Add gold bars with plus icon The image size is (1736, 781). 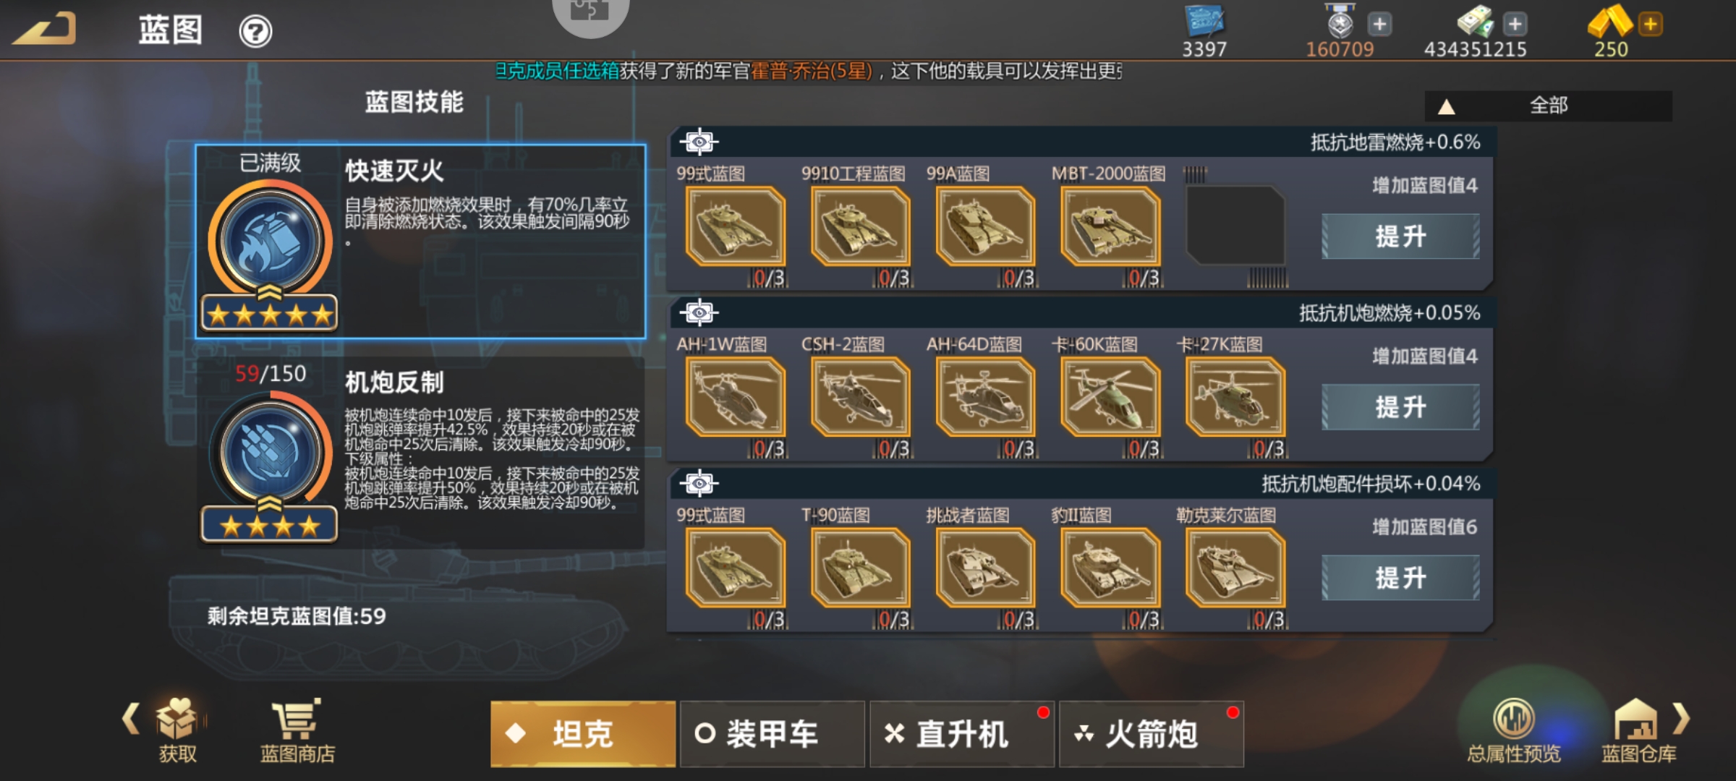[1650, 24]
